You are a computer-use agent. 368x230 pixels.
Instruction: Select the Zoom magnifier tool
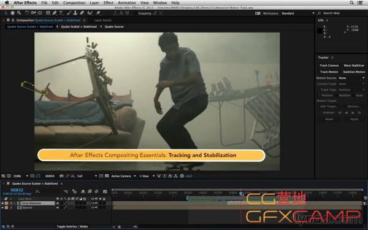[x=19, y=13]
